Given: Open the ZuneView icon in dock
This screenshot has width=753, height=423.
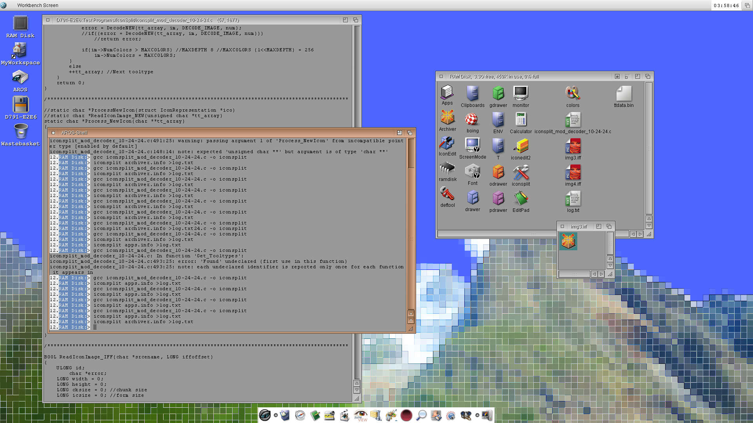Looking at the screenshot, I should (x=360, y=416).
